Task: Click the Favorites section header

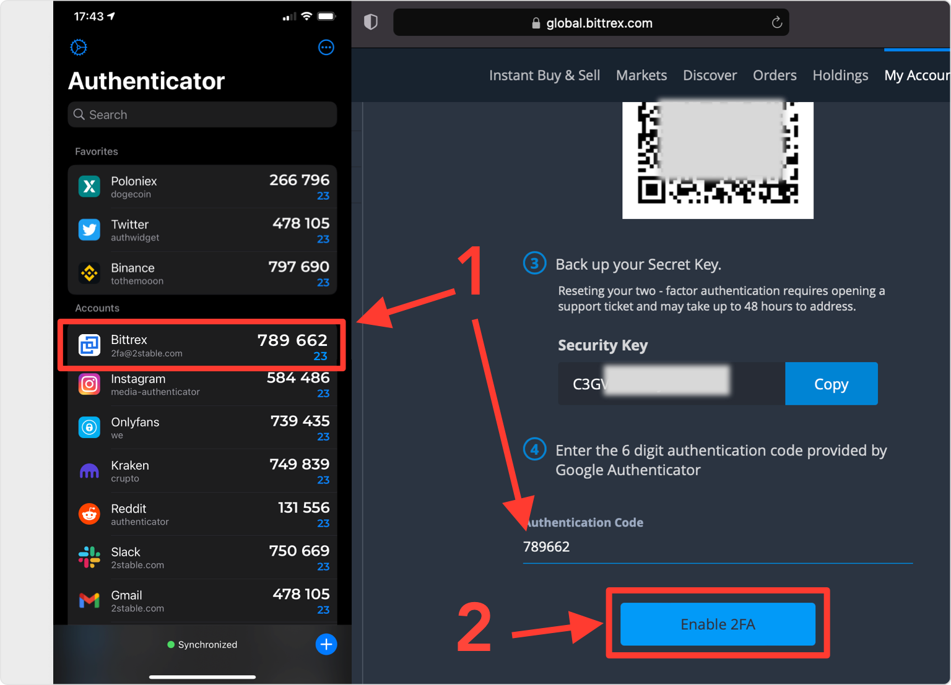Action: (97, 152)
